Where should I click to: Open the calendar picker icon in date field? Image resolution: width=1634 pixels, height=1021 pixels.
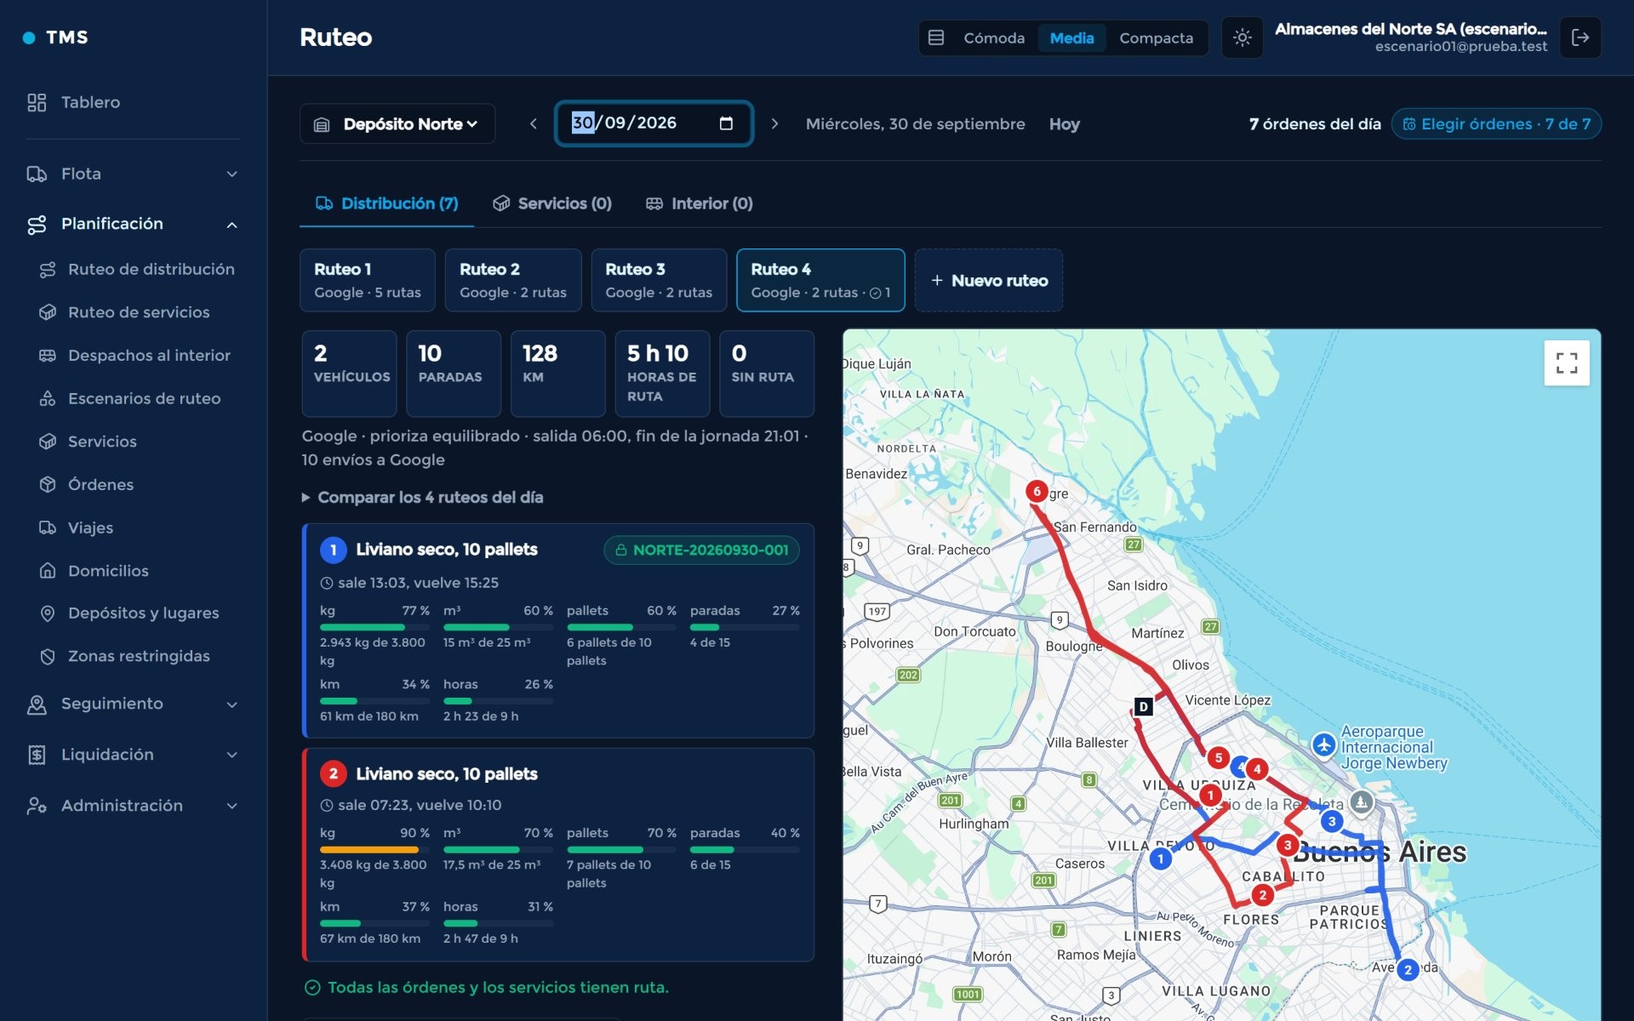(x=726, y=123)
